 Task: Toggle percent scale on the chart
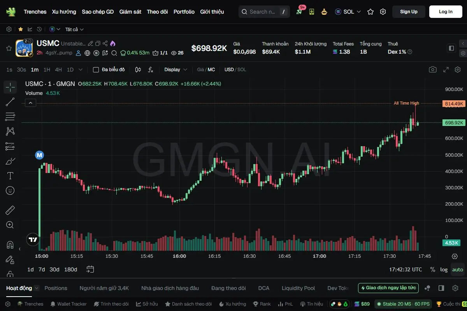(433, 269)
